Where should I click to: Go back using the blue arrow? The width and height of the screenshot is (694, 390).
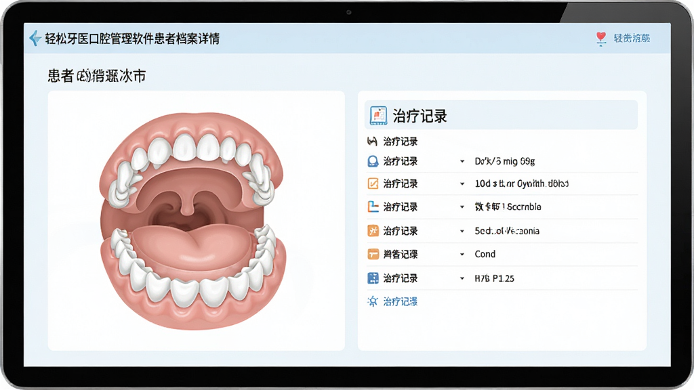pyautogui.click(x=35, y=39)
